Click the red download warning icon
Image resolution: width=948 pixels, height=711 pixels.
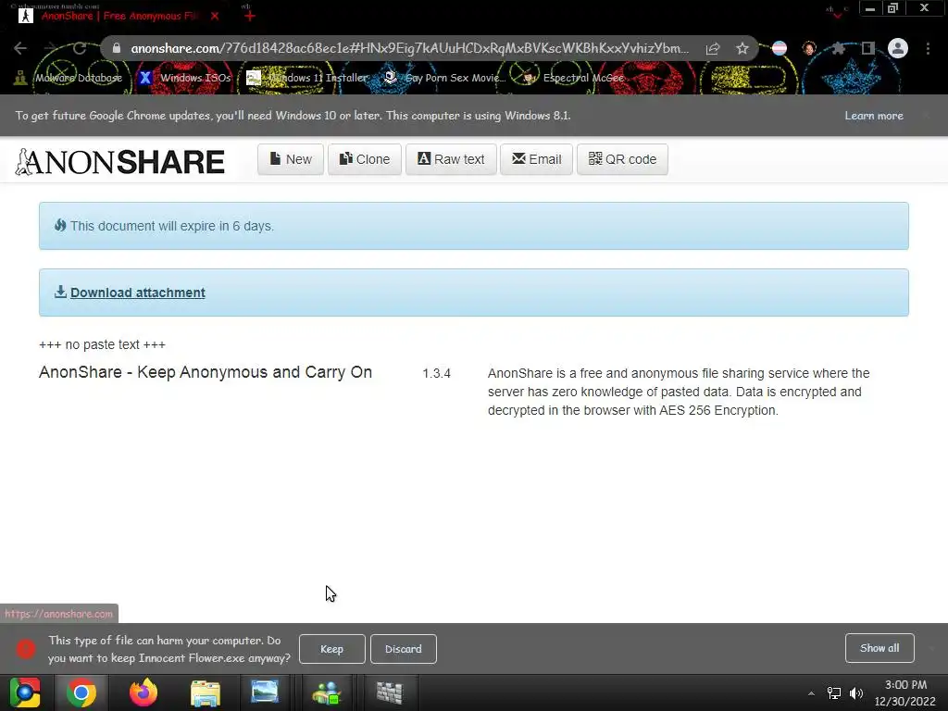[x=25, y=649]
